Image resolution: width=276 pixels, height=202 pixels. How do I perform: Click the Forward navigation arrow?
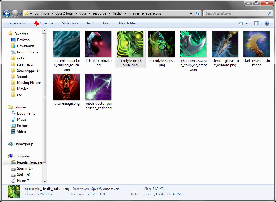15,13
